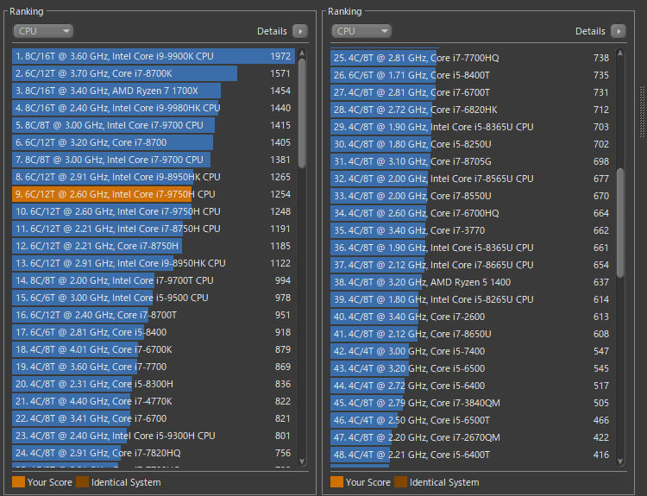Open the CPU dropdown in the right Ranking panel
This screenshot has height=496, width=647.
click(361, 31)
